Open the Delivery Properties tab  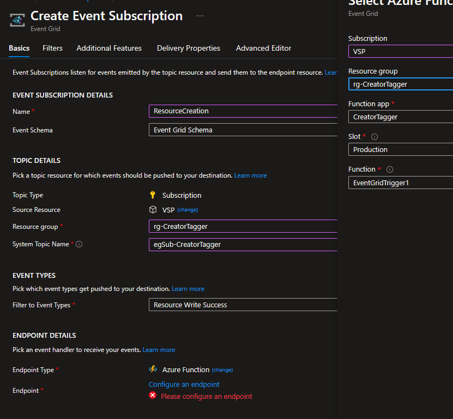tap(189, 48)
